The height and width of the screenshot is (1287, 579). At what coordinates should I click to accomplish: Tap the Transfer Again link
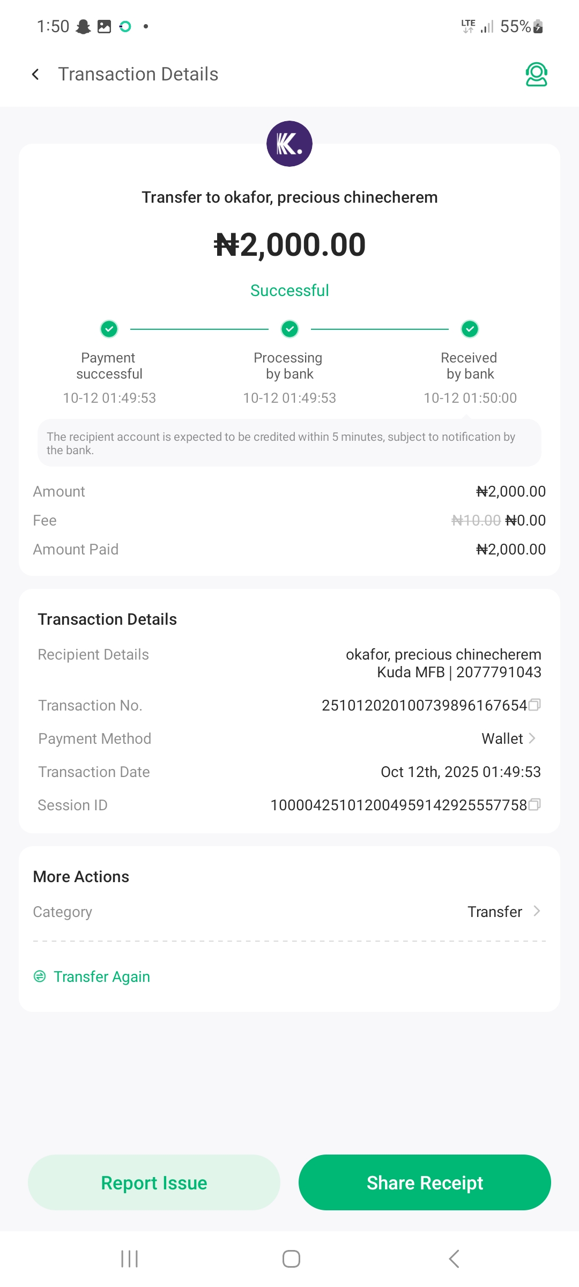pyautogui.click(x=102, y=977)
